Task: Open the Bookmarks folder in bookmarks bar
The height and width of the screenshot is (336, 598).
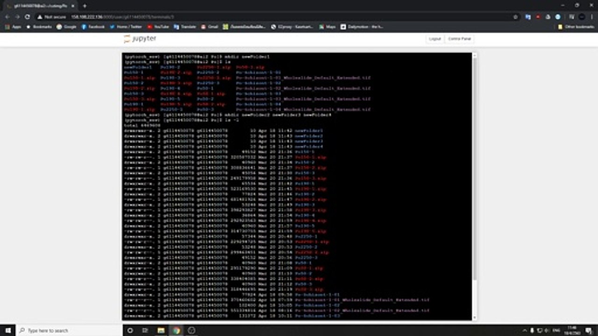Action: pyautogui.click(x=39, y=27)
